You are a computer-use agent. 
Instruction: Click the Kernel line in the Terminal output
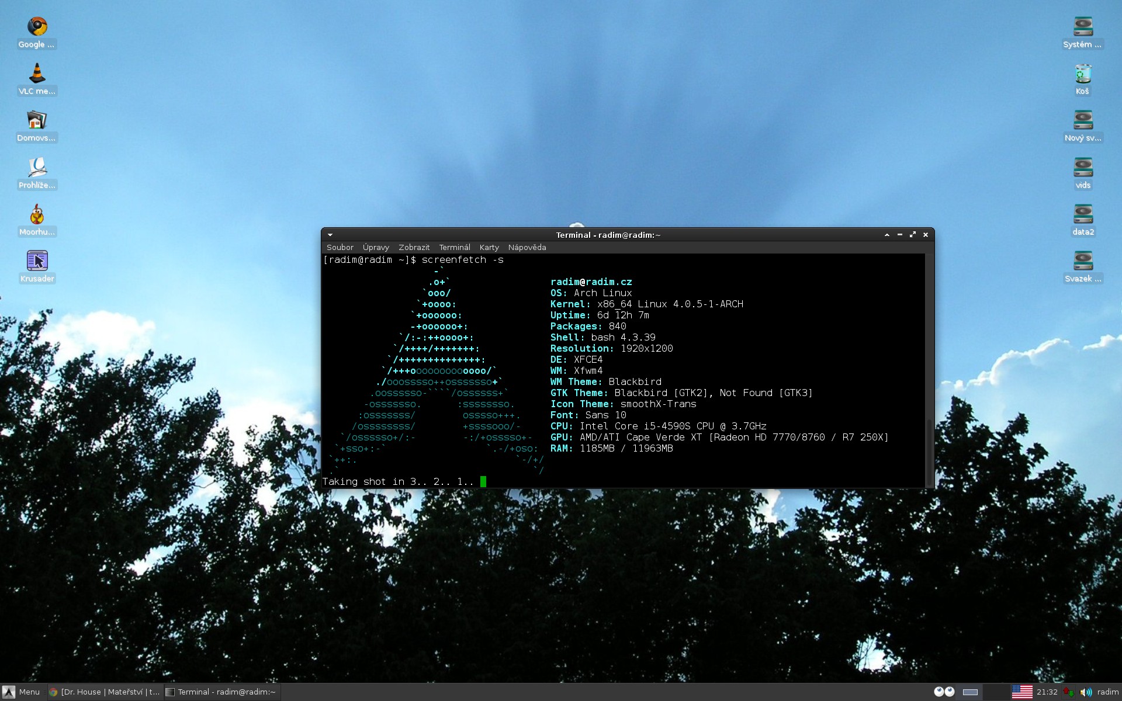646,304
